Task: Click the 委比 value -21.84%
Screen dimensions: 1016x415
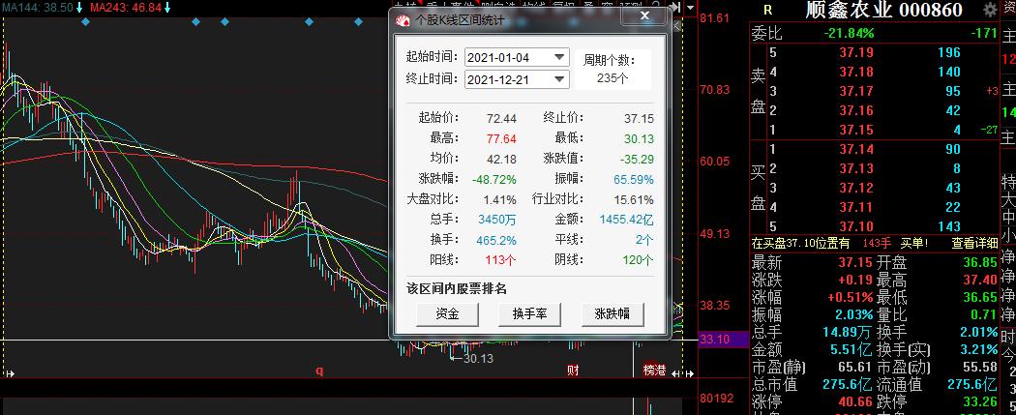Action: tap(849, 33)
